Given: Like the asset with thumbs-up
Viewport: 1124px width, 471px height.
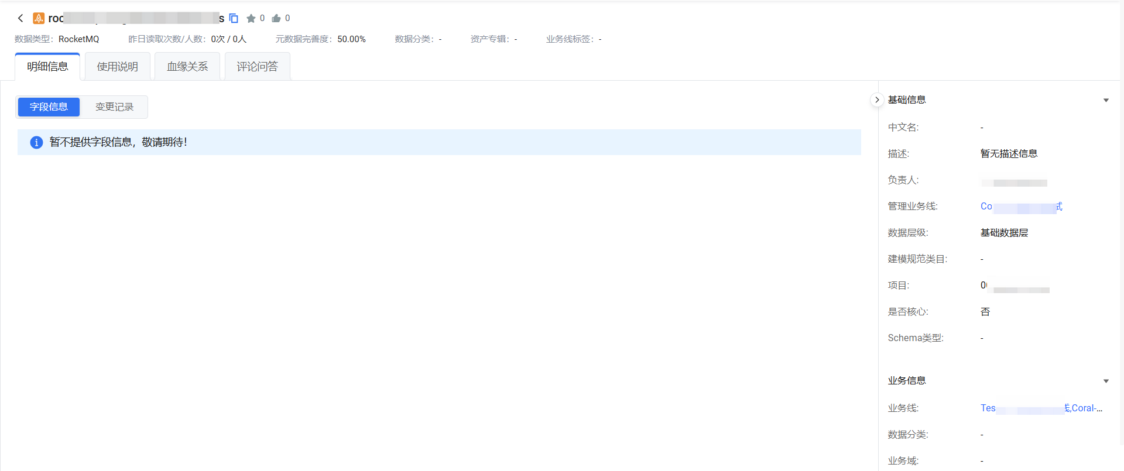Looking at the screenshot, I should [276, 18].
